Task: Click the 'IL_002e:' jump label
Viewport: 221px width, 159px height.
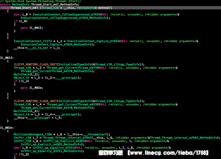Action: pos(7,128)
